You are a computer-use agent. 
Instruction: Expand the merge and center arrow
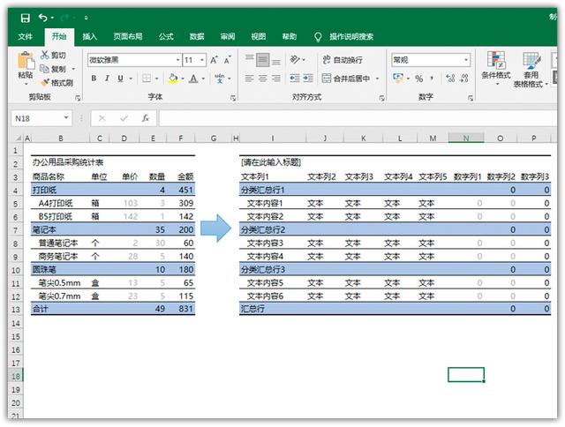coord(377,79)
